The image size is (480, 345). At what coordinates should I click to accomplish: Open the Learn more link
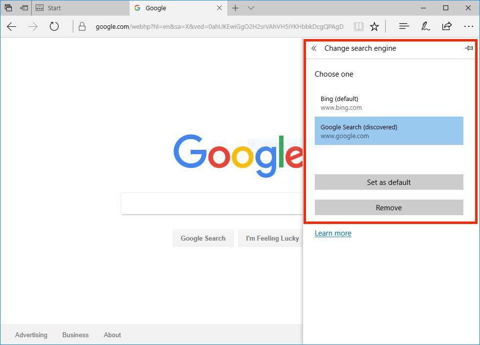coord(333,233)
